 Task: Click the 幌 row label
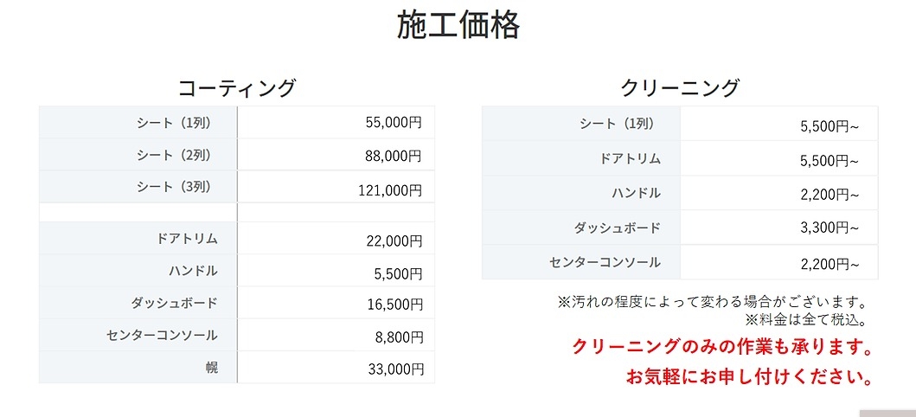tap(211, 368)
